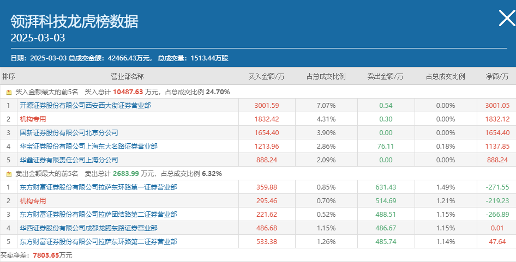Open 华宝证券上海东大名路证券营业部 link
The image size is (516, 262).
(88, 147)
